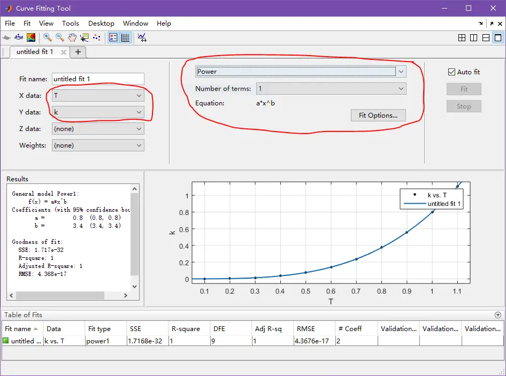The height and width of the screenshot is (376, 506).
Task: Click the R-square column header
Action: tap(189, 328)
